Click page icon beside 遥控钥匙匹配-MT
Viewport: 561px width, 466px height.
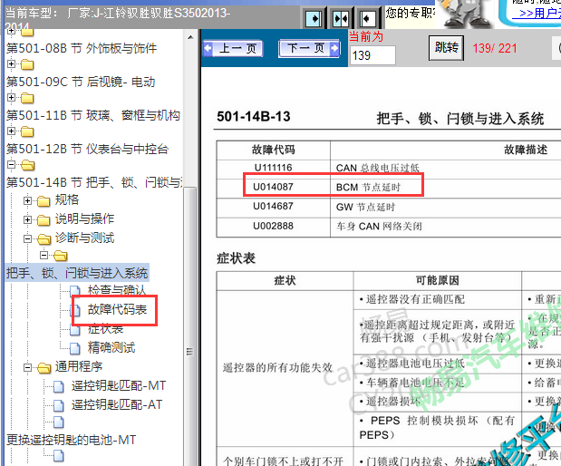tap(58, 386)
